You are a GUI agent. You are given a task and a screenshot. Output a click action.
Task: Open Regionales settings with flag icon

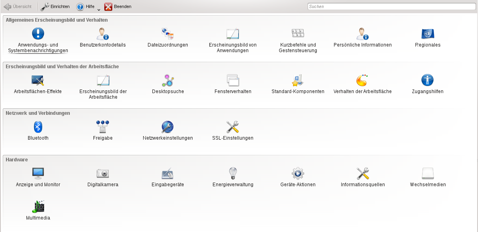(x=427, y=34)
